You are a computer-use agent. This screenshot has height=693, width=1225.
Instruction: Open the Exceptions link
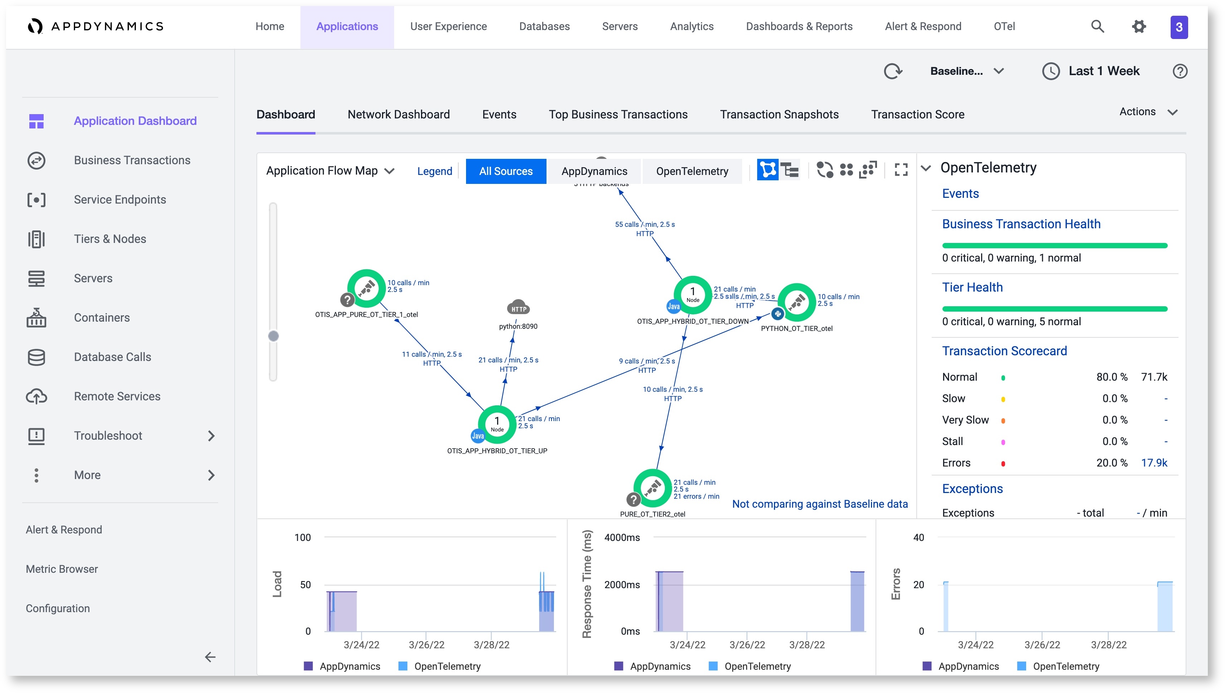click(972, 489)
